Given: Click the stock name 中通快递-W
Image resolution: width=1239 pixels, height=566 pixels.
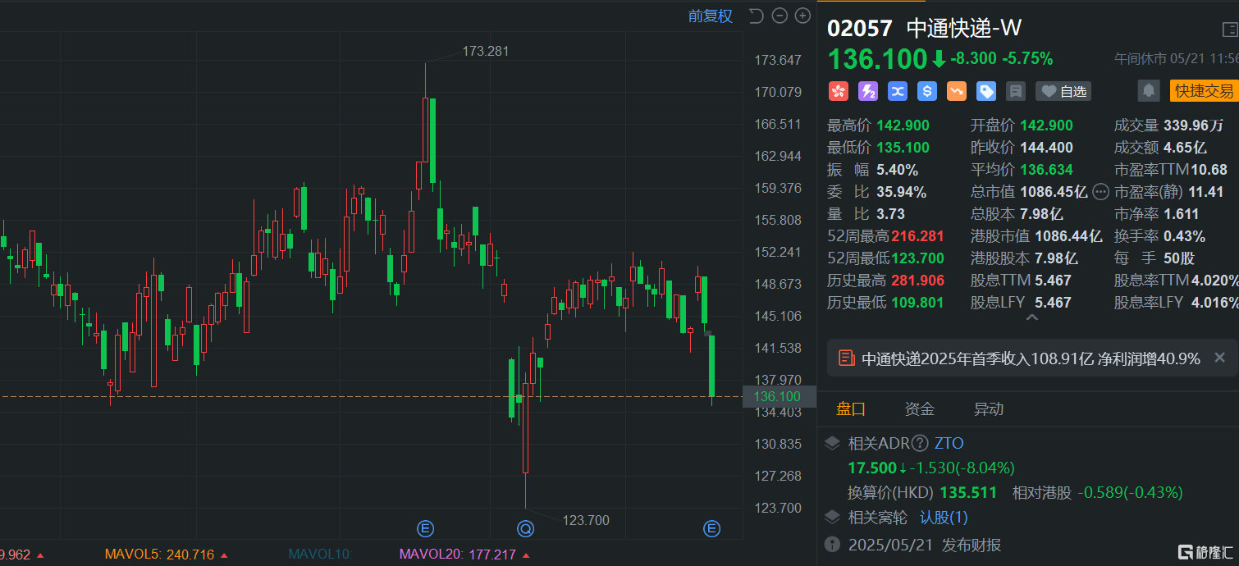Looking at the screenshot, I should click(964, 29).
